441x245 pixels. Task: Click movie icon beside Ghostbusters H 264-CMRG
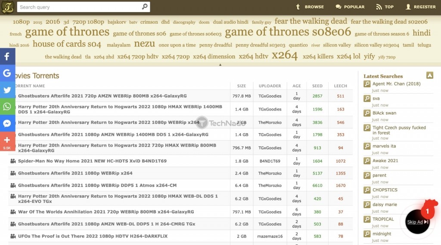pos(13,224)
